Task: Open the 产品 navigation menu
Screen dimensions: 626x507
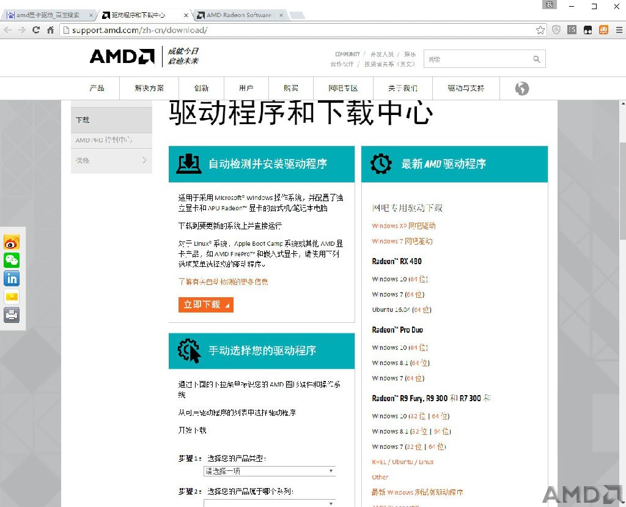Action: tap(97, 88)
